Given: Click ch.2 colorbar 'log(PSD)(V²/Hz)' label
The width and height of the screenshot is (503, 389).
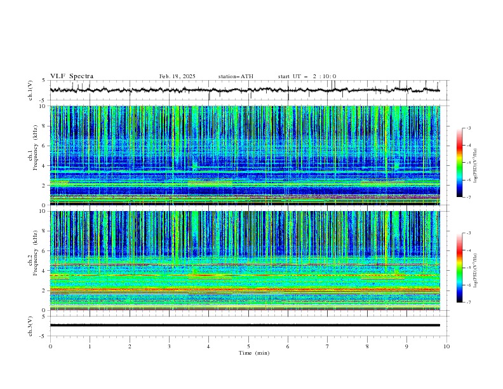Looking at the screenshot, I should [475, 270].
